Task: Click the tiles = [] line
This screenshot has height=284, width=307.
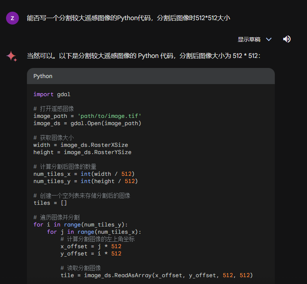Action: click(50, 203)
